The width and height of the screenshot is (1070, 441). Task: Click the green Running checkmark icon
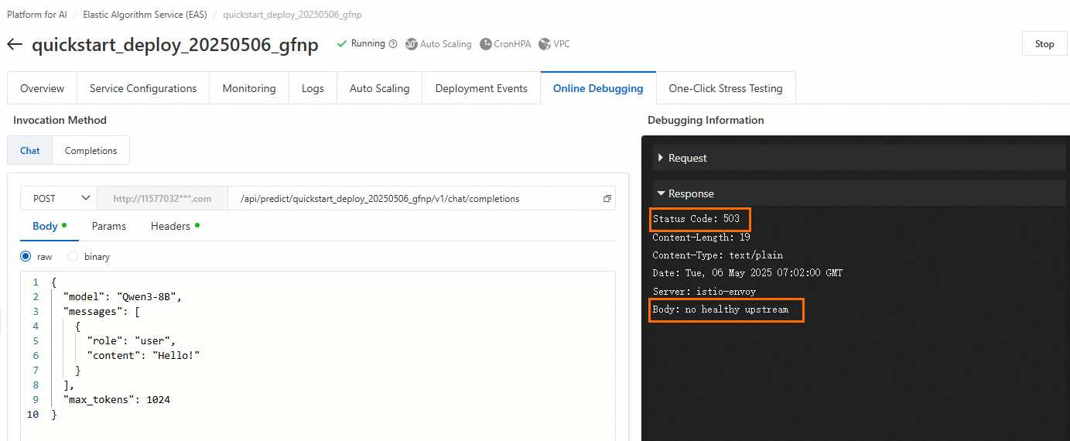coord(342,44)
